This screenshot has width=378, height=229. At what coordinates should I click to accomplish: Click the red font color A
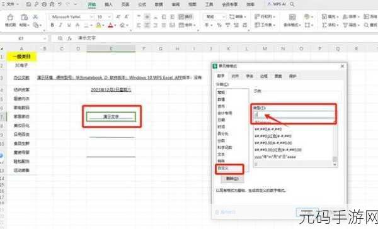[x=110, y=25]
